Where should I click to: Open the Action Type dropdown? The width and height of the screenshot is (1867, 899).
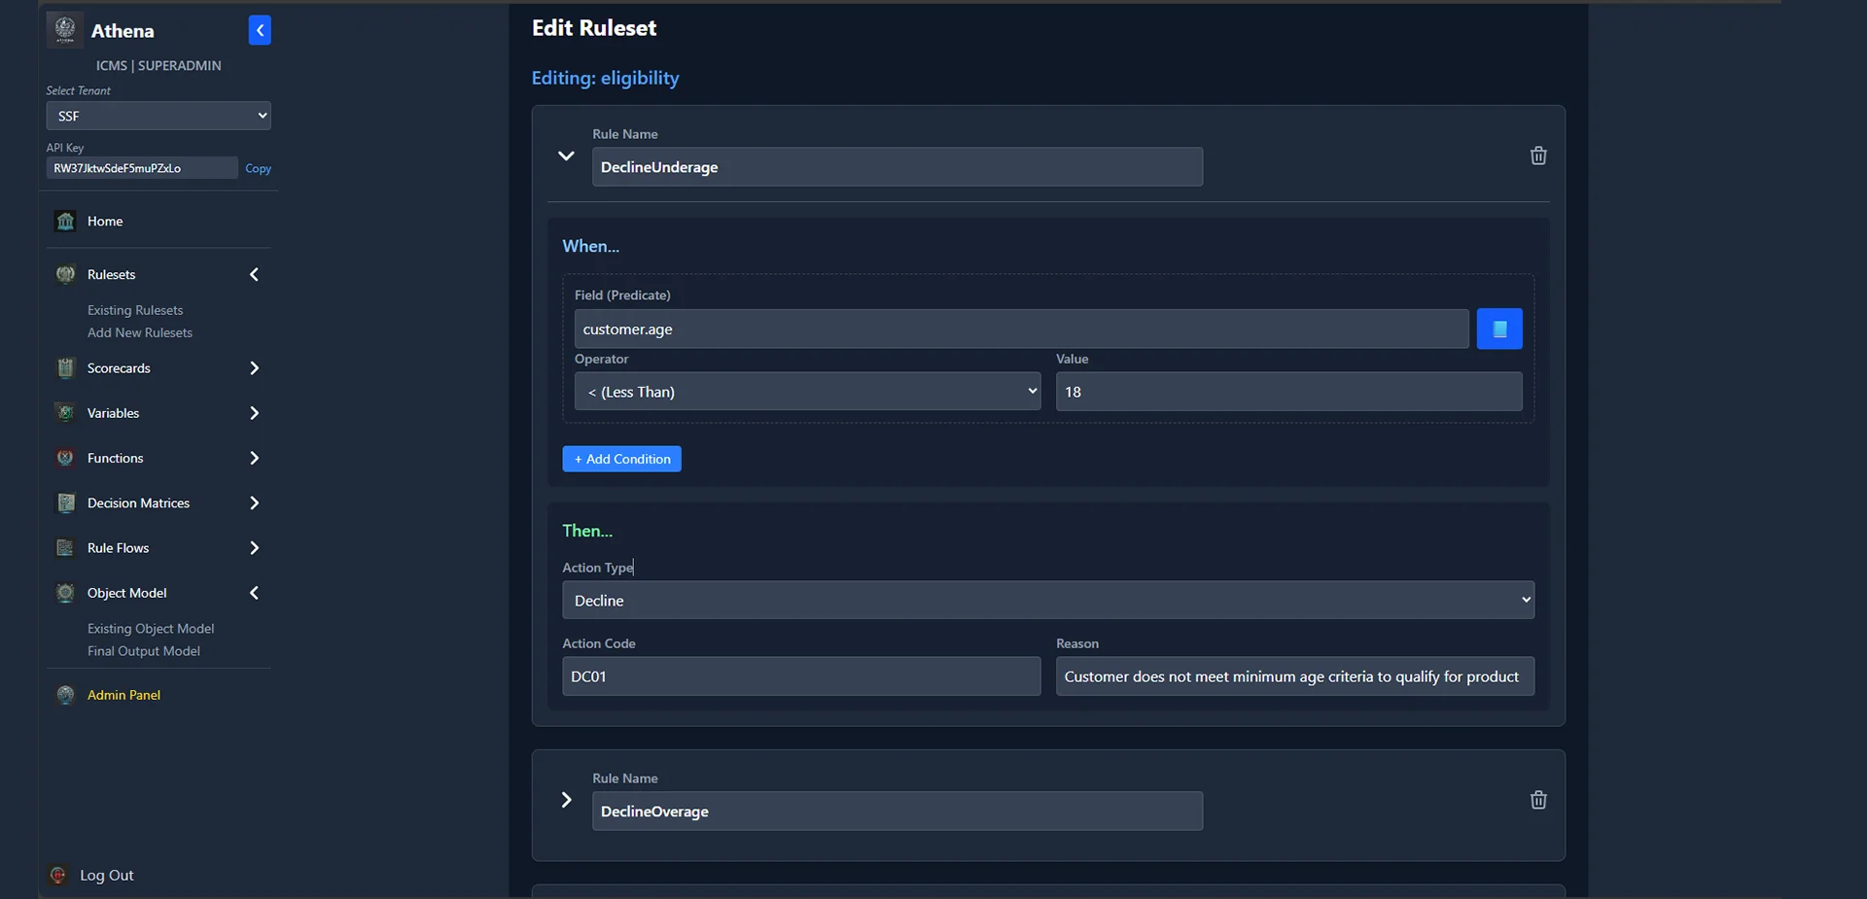(x=1047, y=601)
